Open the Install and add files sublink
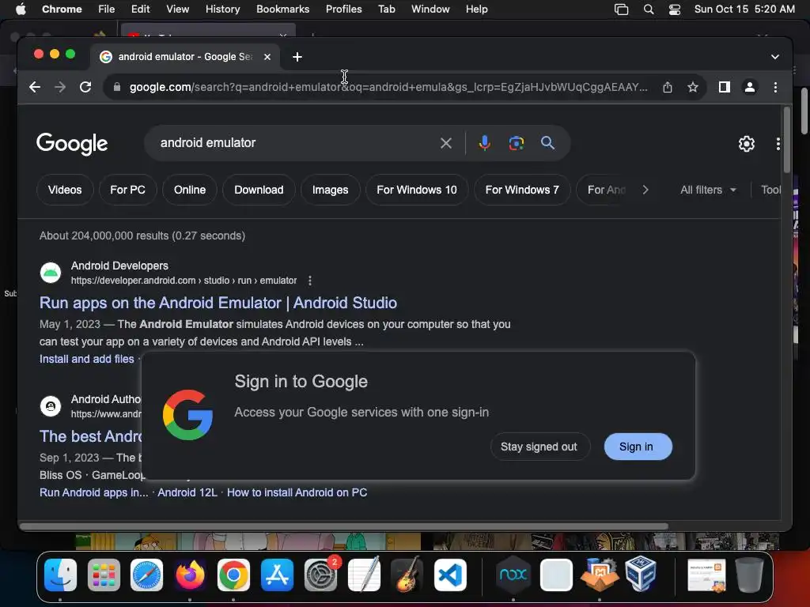 [86, 359]
